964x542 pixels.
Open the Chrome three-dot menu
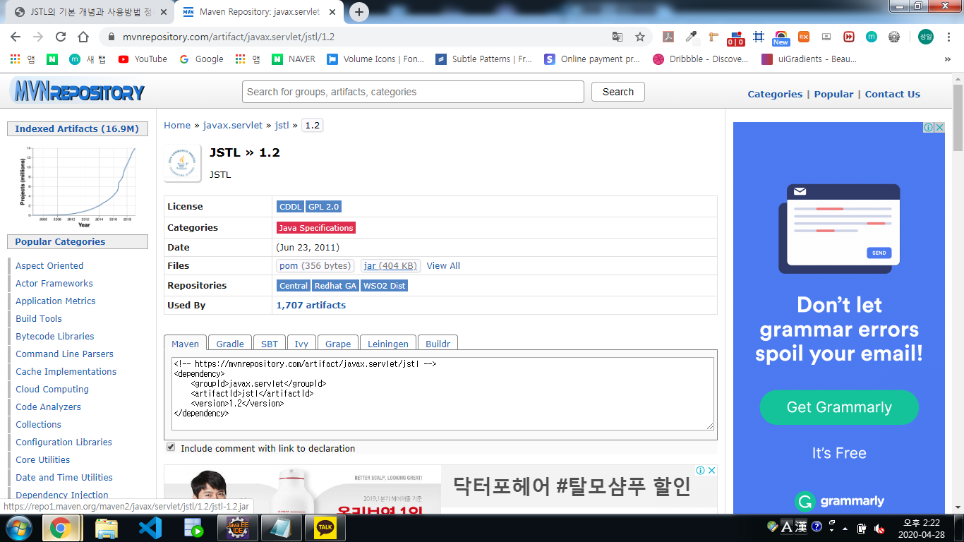pyautogui.click(x=949, y=37)
